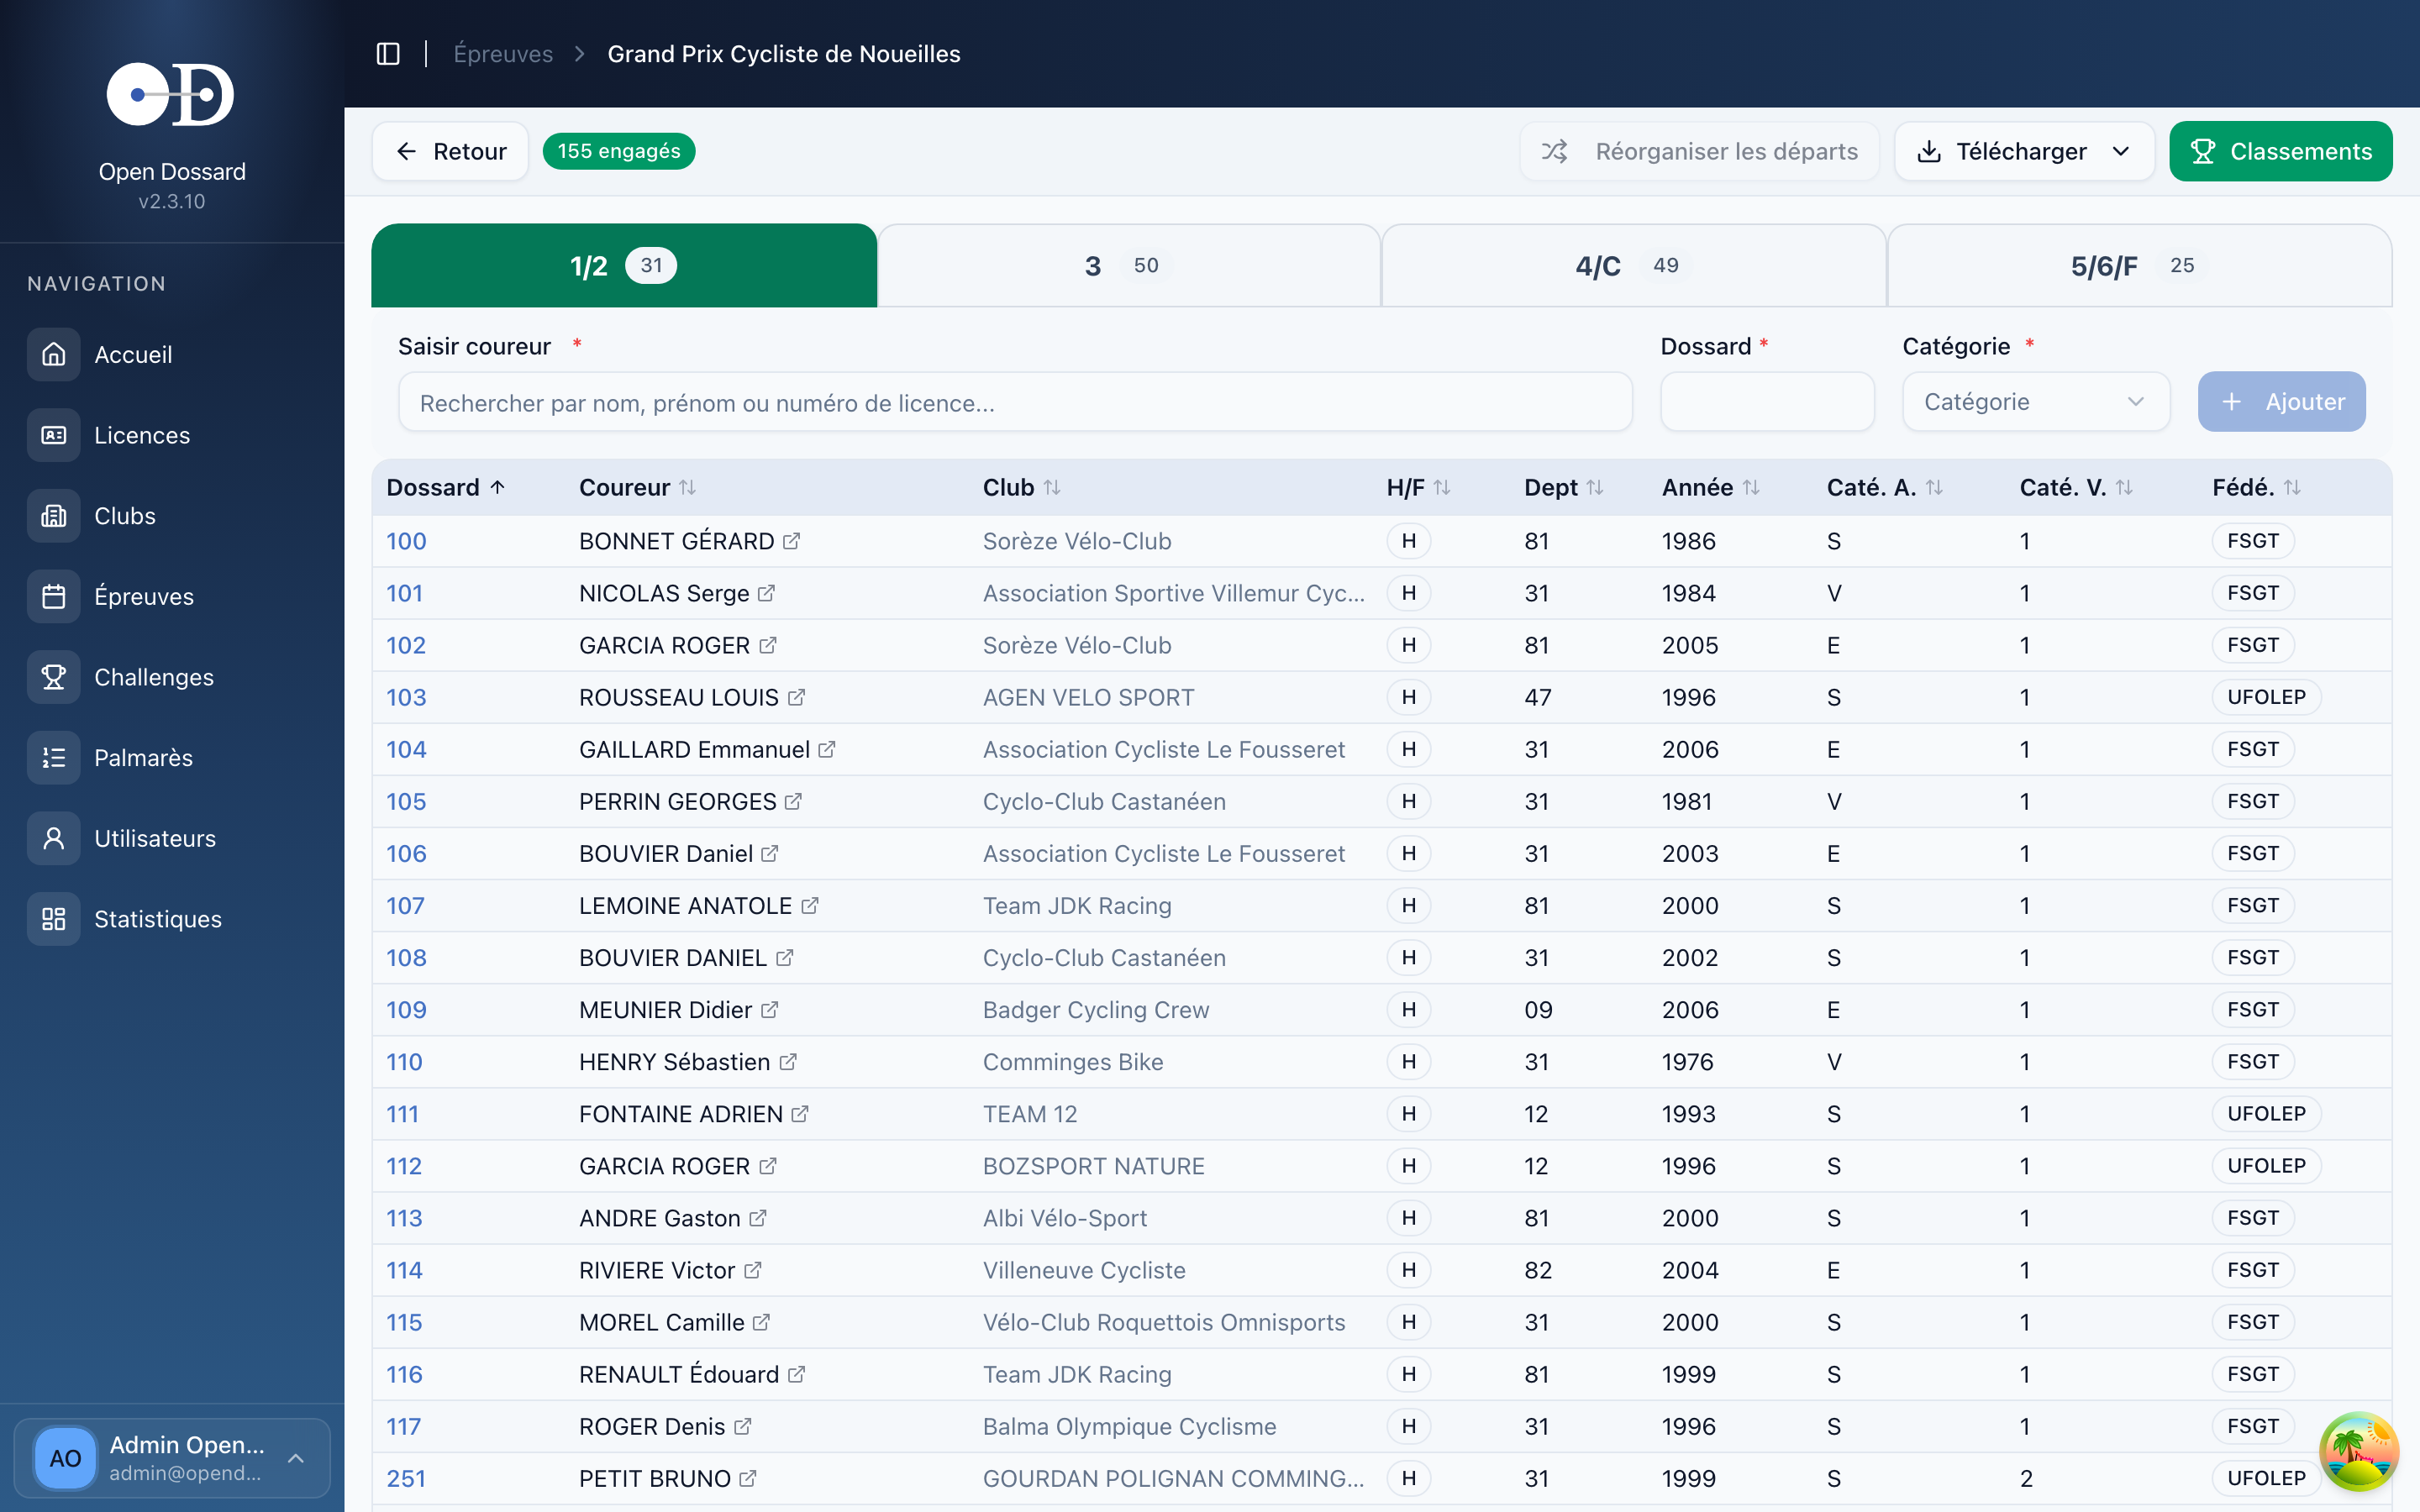Click the Licences sidebar icon
2420x1512 pixels.
pos(54,435)
